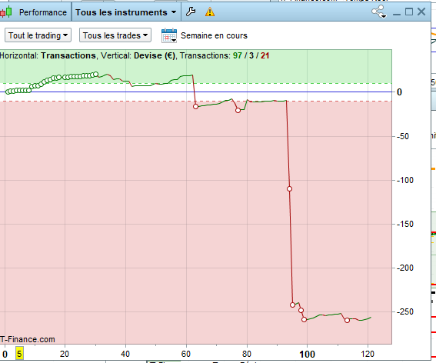Click the -100 vertical axis label
Image resolution: width=436 pixels, height=363 pixels.
pyautogui.click(x=404, y=180)
